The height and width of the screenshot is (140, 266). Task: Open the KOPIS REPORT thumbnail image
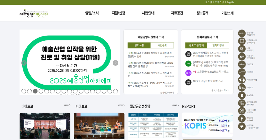(x=207, y=125)
